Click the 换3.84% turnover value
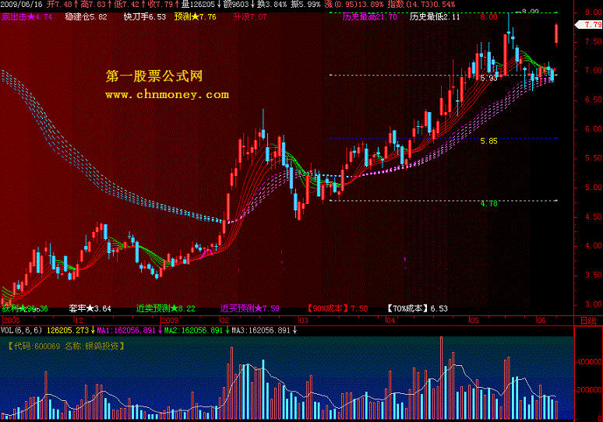 pos(273,4)
